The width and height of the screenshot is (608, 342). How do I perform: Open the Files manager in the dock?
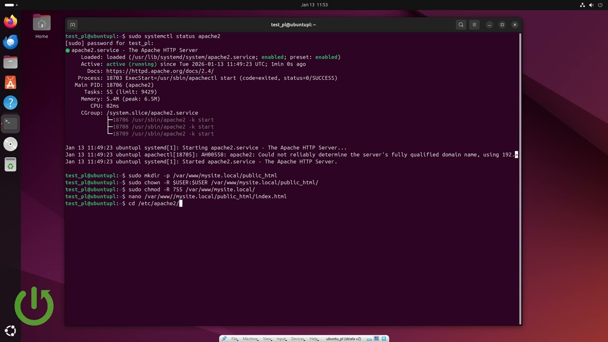point(10,62)
